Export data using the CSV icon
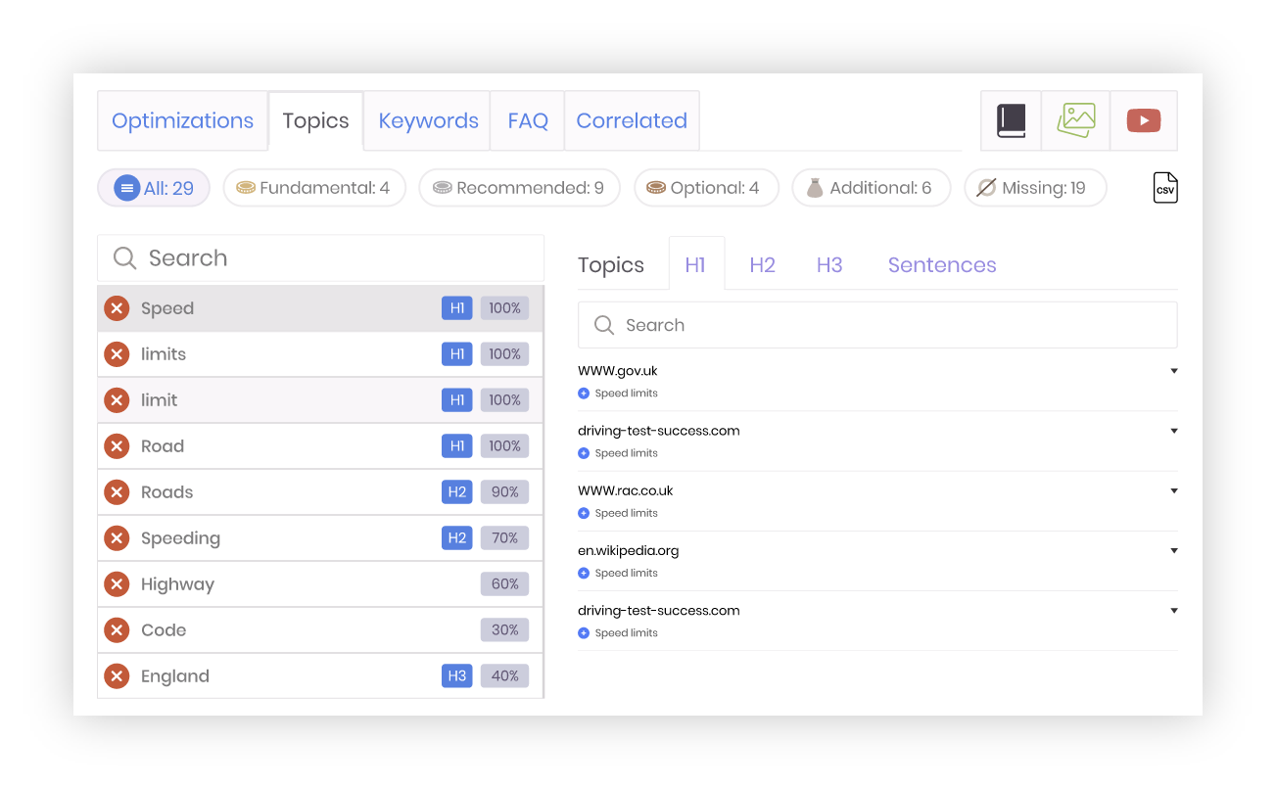1276x789 pixels. coord(1164,187)
